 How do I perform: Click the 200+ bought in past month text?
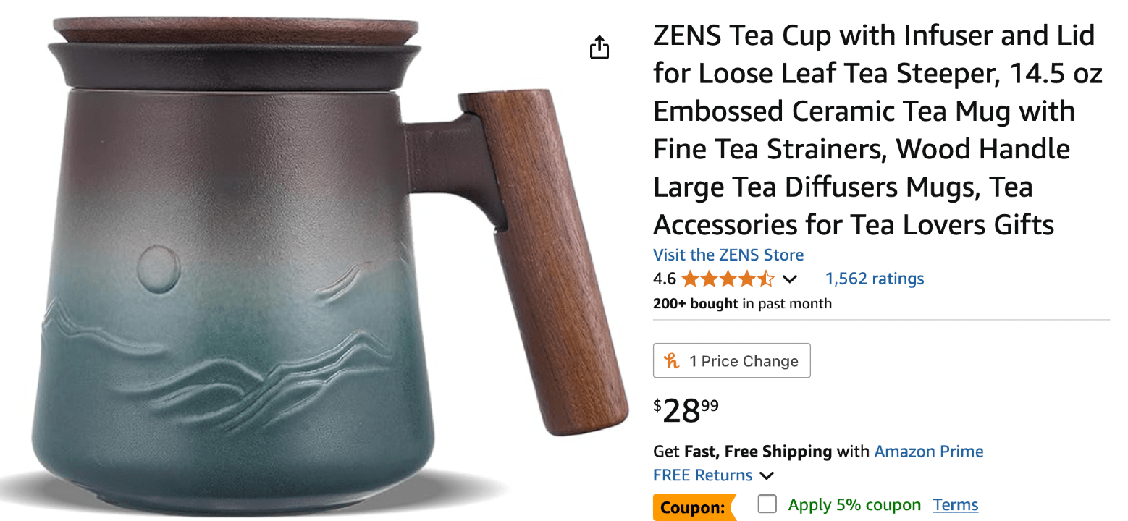742,304
